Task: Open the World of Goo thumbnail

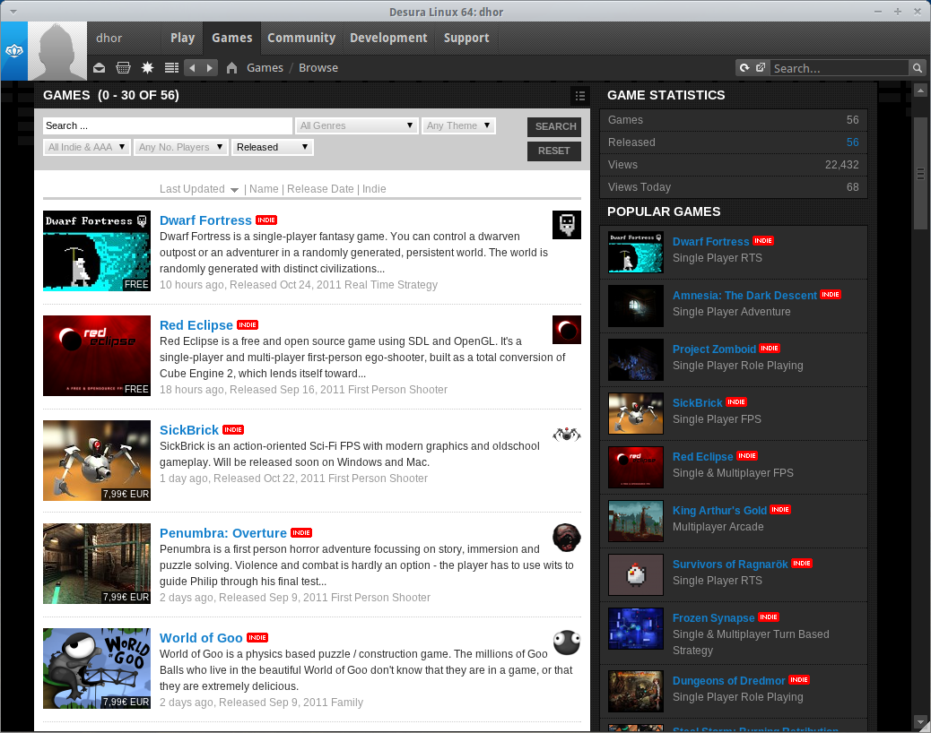Action: point(97,668)
